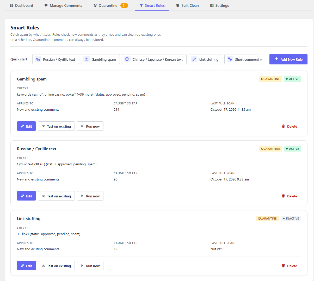The height and width of the screenshot is (281, 314).
Task: Open the Quarantine tab
Action: click(x=111, y=5)
